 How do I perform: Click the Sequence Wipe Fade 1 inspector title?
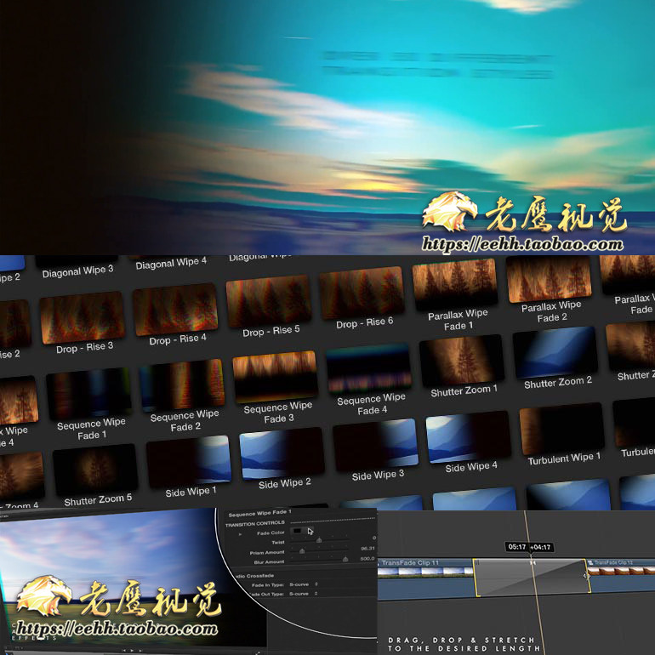259,513
